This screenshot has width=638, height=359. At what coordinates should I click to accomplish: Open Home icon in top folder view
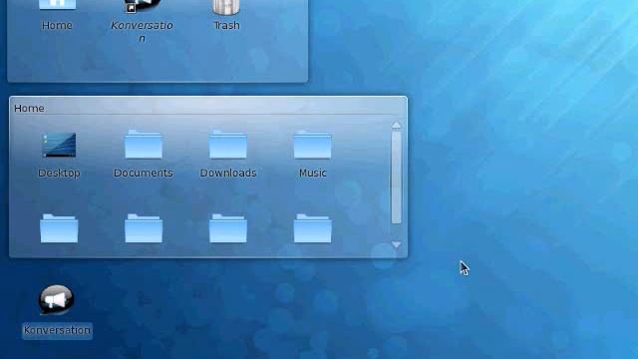point(58,5)
